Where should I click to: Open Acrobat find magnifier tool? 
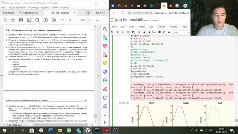click(37, 20)
